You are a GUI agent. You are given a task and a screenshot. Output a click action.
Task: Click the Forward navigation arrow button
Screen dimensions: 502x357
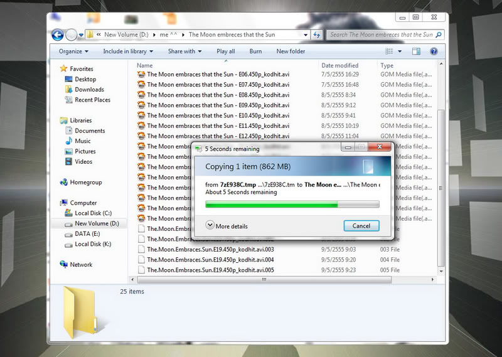click(x=71, y=35)
